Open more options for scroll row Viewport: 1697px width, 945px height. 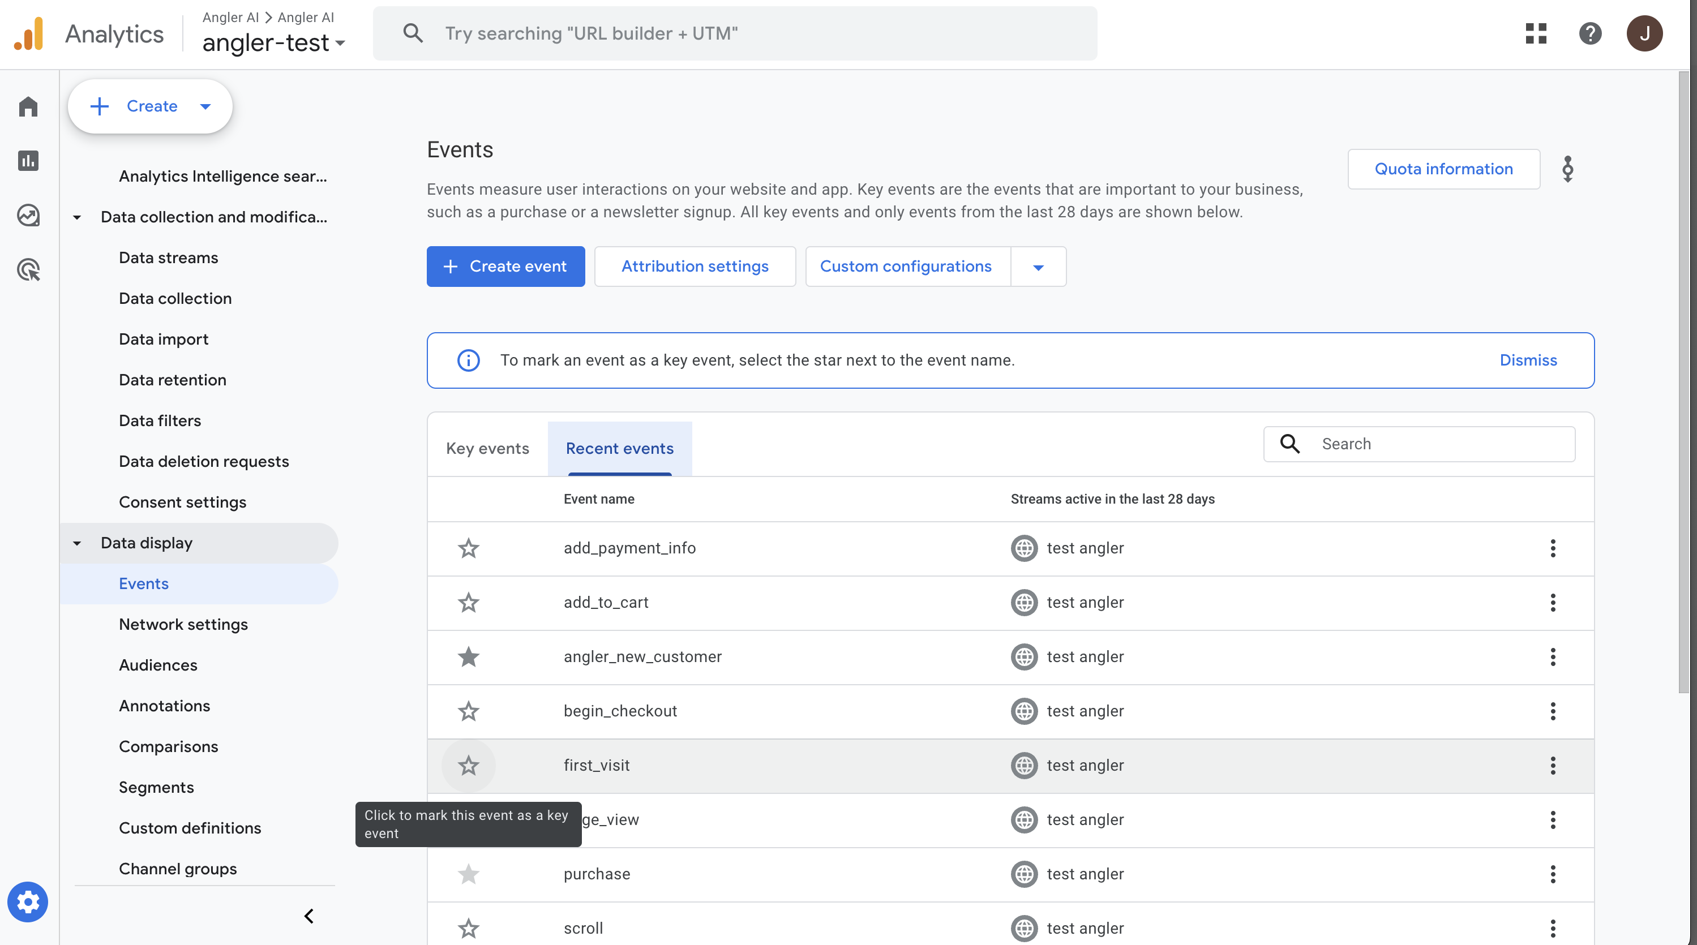[x=1553, y=929]
